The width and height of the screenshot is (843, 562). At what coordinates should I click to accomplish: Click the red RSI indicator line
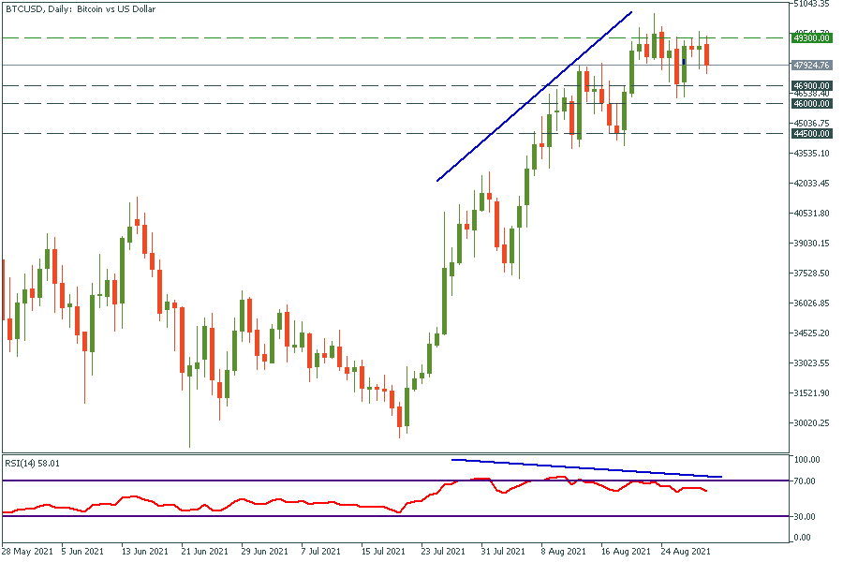click(281, 506)
